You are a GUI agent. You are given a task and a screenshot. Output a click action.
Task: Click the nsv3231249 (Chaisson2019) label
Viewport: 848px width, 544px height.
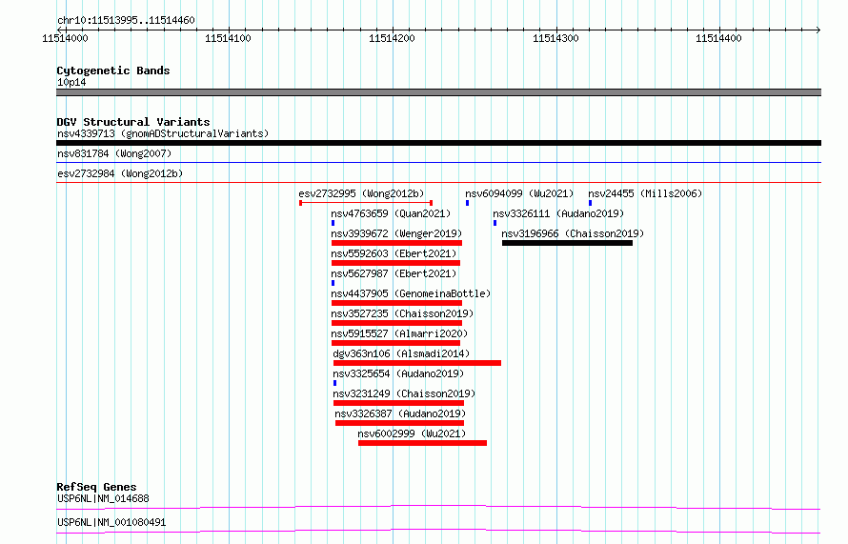coord(404,393)
